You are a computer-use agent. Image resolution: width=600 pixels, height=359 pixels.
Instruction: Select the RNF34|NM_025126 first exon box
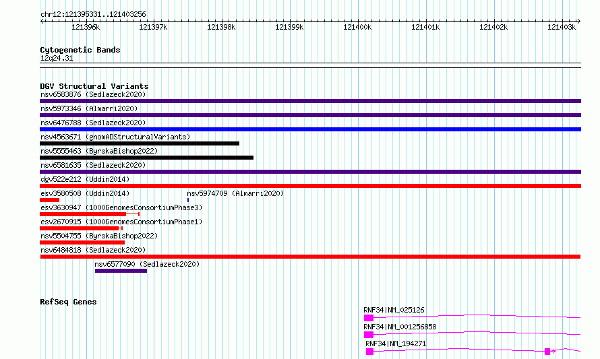(x=369, y=318)
